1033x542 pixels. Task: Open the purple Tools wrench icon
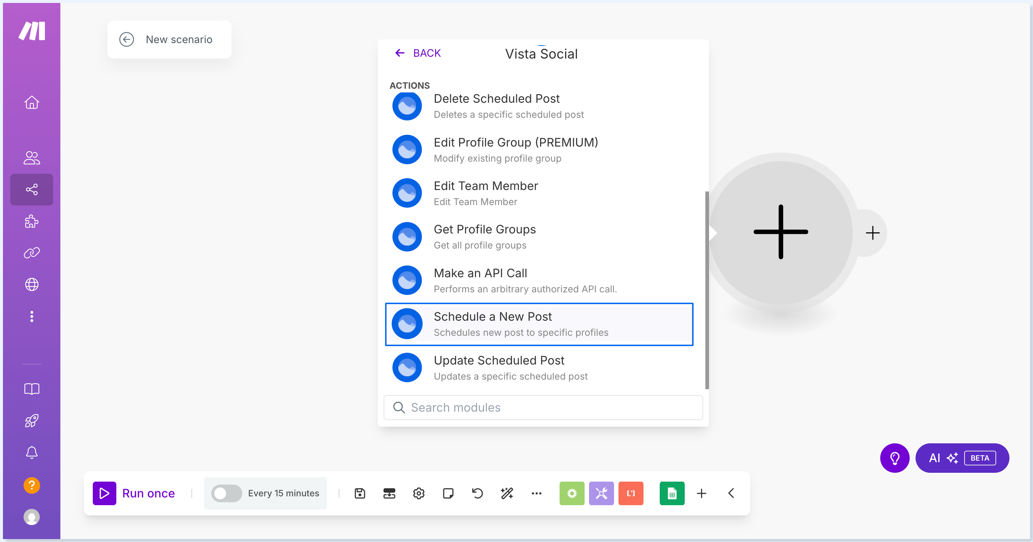pyautogui.click(x=602, y=493)
